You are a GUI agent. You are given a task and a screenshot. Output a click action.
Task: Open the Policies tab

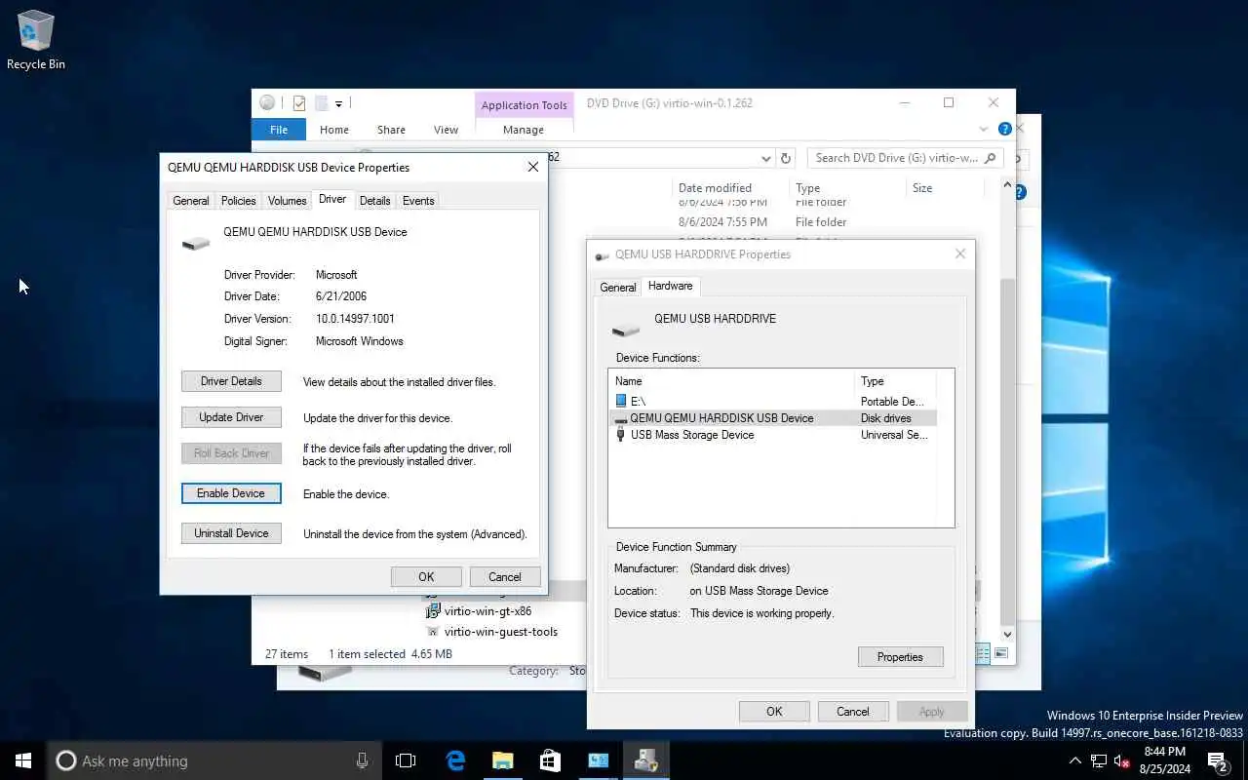click(x=238, y=201)
